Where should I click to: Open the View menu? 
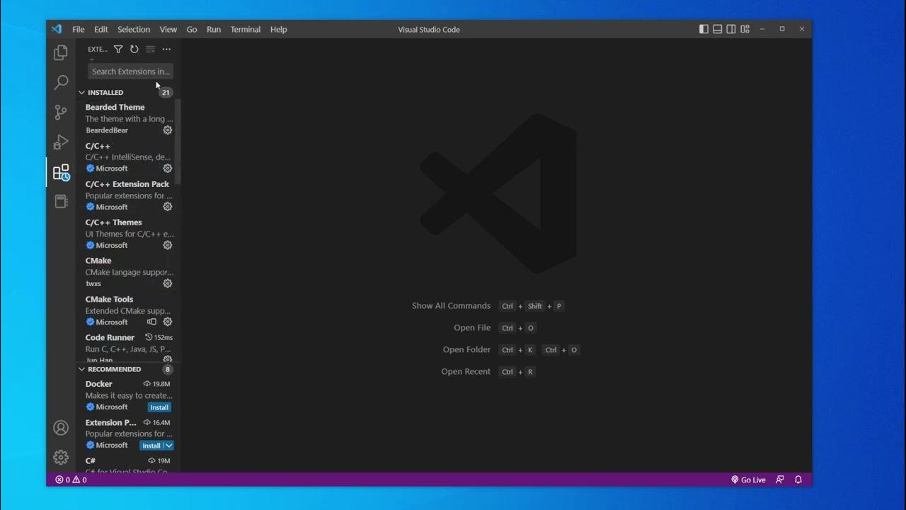[x=168, y=29]
